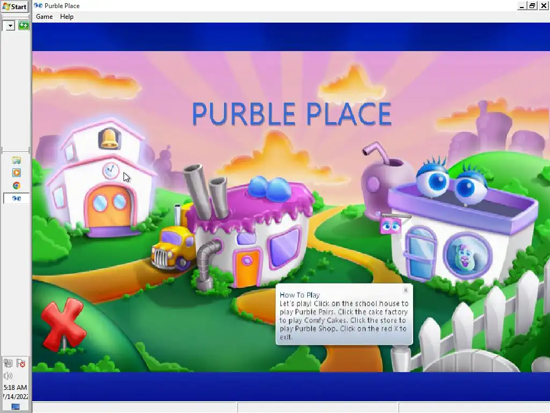Click the green arrows taskbar icon

(x=24, y=25)
